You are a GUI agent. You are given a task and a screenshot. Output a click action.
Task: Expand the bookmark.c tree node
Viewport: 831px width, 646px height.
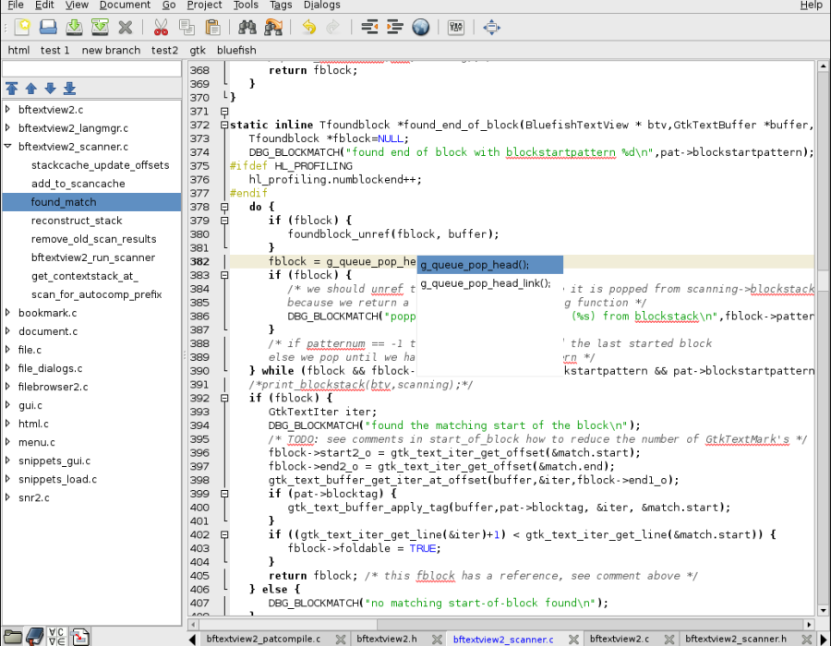[8, 313]
